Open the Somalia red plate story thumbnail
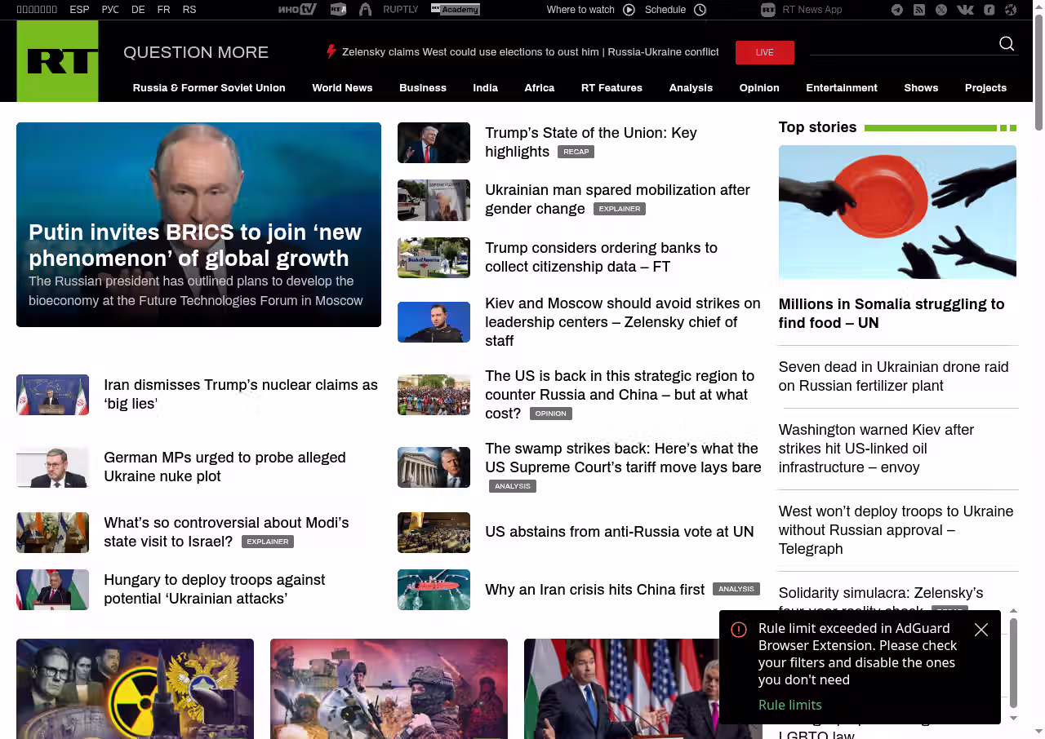Viewport: 1045px width, 739px height. 897,212
